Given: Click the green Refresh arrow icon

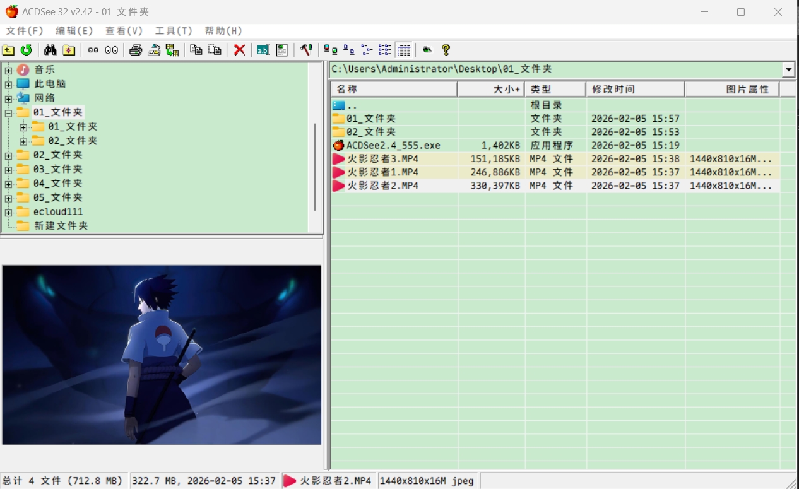Looking at the screenshot, I should 26,50.
